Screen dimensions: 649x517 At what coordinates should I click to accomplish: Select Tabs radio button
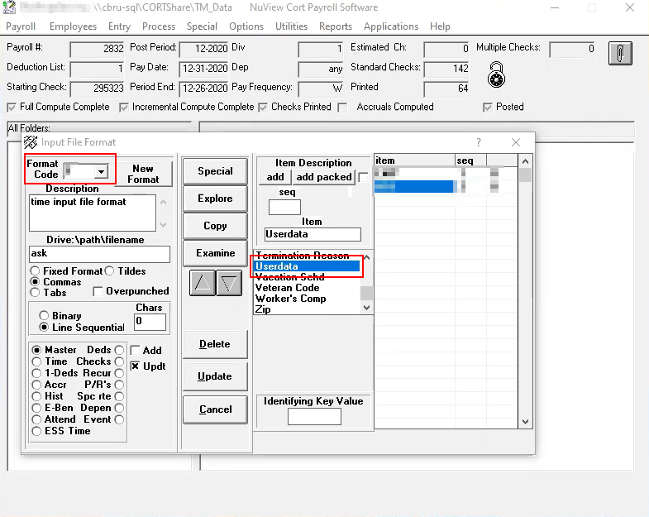coord(36,293)
